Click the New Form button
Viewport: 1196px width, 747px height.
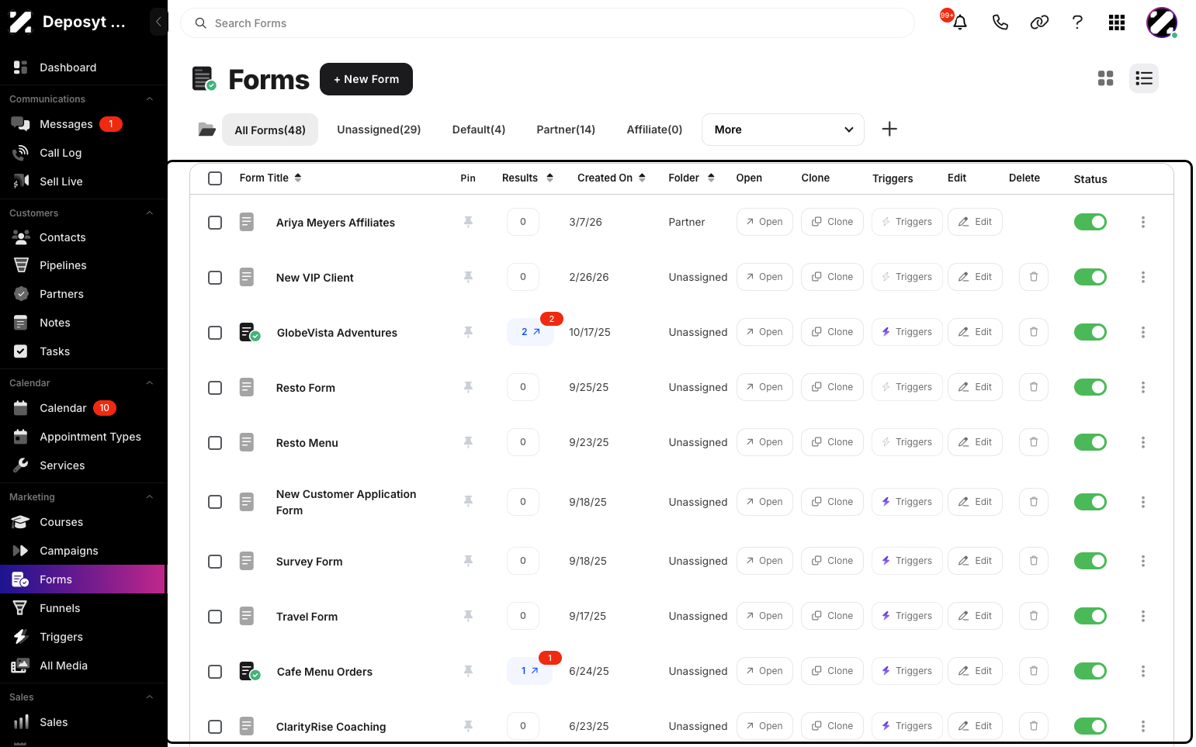click(366, 79)
